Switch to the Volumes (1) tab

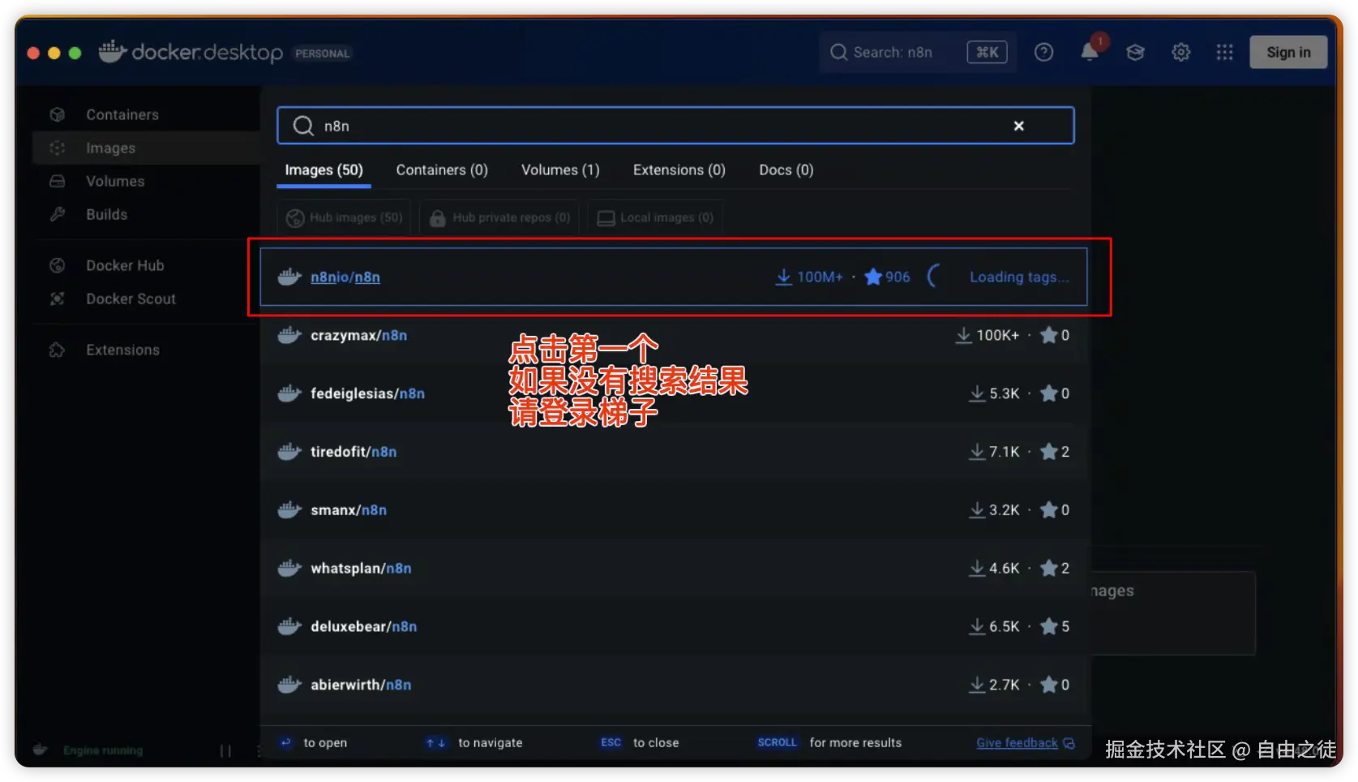(x=560, y=170)
